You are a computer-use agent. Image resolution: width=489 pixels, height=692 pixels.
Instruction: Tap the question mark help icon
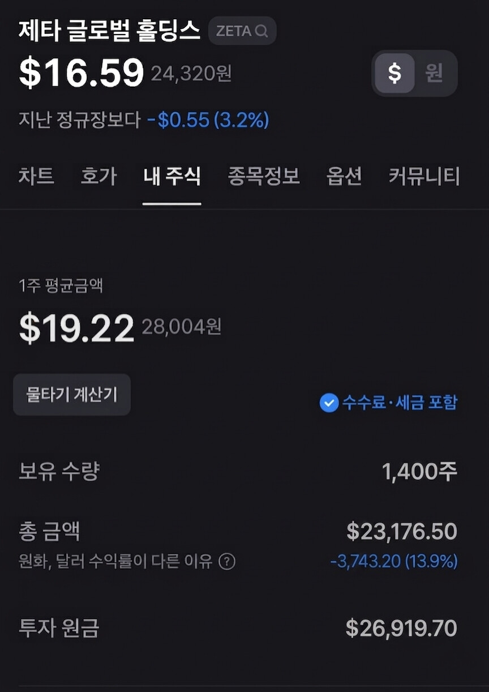coord(227,562)
